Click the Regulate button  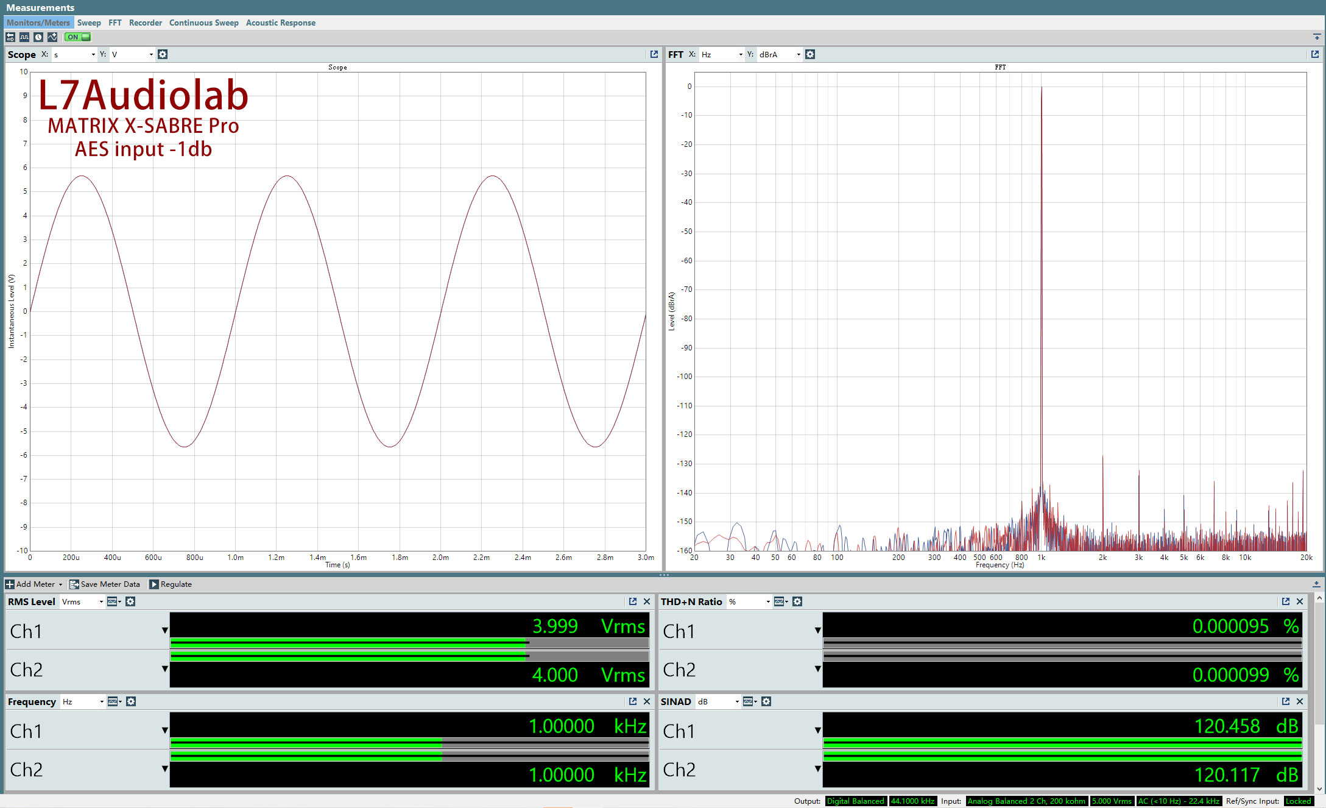point(171,584)
